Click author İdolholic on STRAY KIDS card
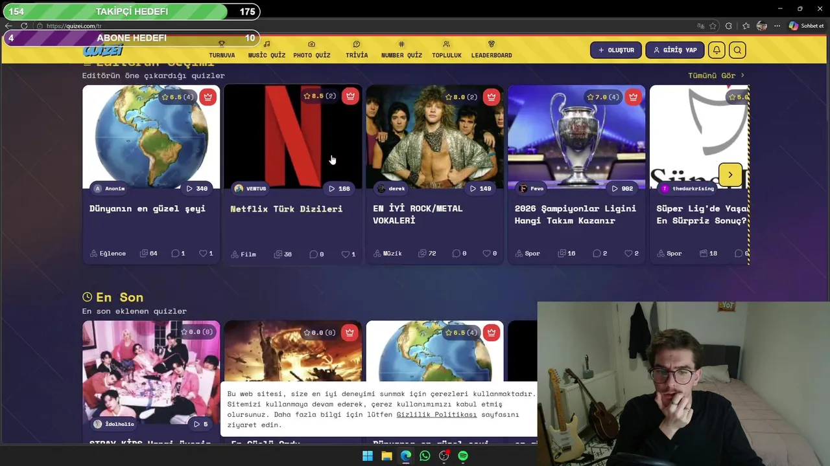 120,425
